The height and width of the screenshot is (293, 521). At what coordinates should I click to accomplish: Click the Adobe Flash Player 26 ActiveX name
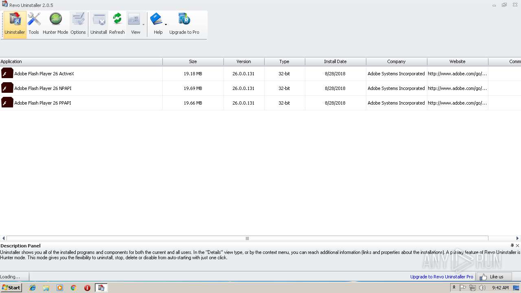point(44,74)
